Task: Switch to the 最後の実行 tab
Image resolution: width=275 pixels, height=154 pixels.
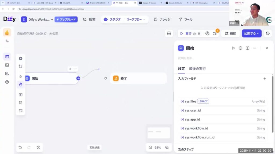Action: click(197, 69)
